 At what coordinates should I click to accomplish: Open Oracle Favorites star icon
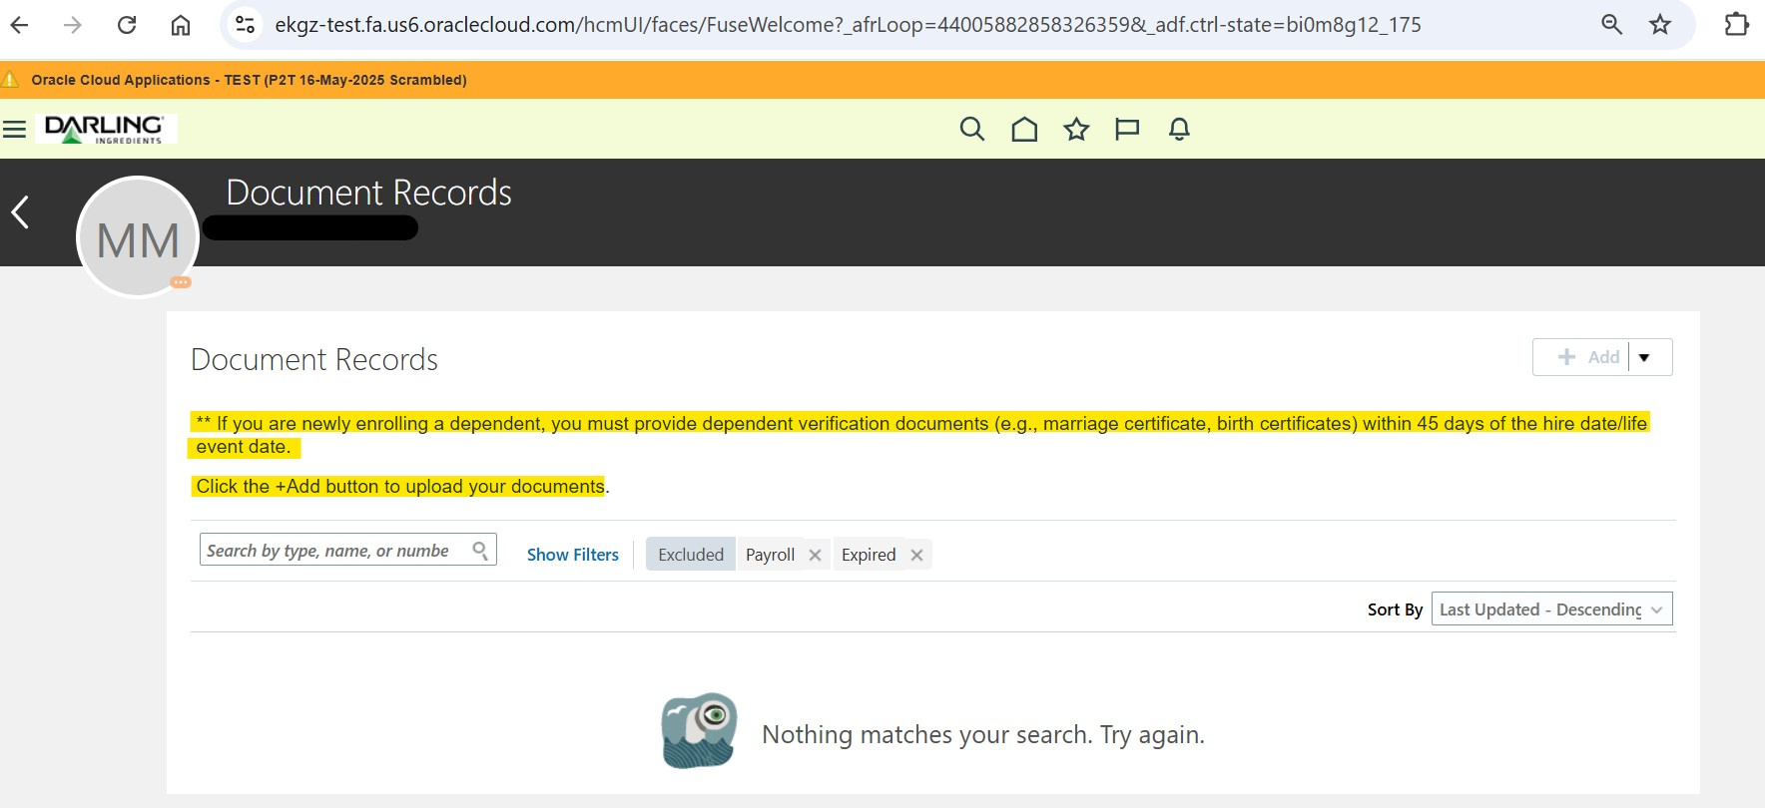click(x=1076, y=129)
